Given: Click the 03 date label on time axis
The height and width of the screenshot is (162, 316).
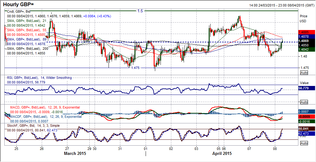Looking at the screenshot, I should (197, 149).
